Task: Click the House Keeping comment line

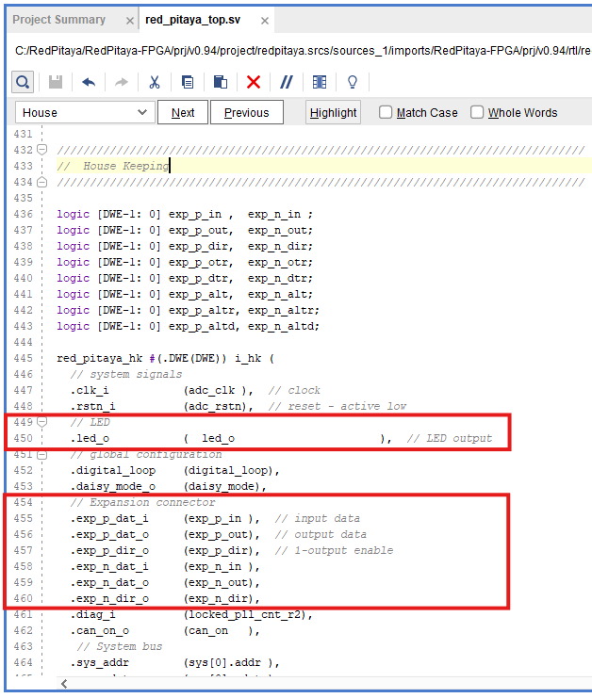Action: pos(113,166)
